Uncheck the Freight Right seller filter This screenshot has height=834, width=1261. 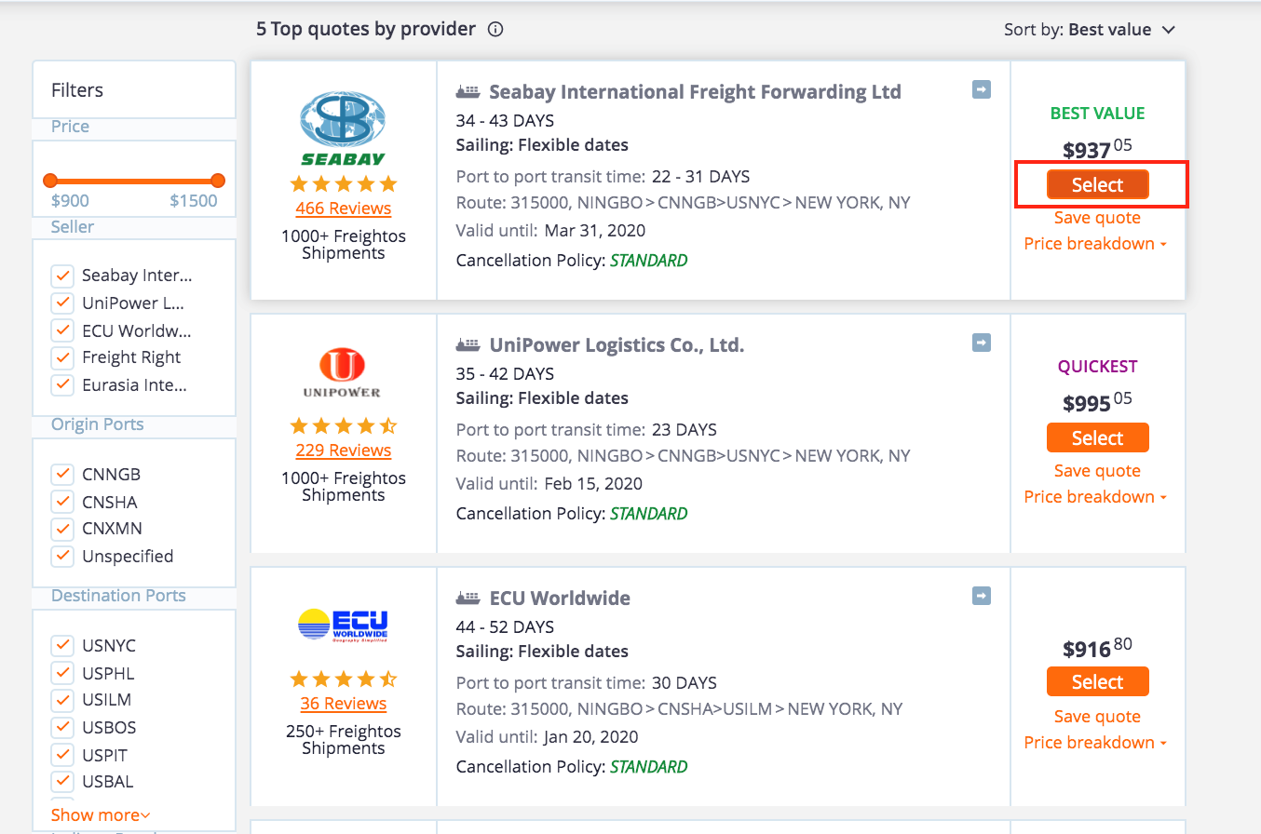click(62, 357)
